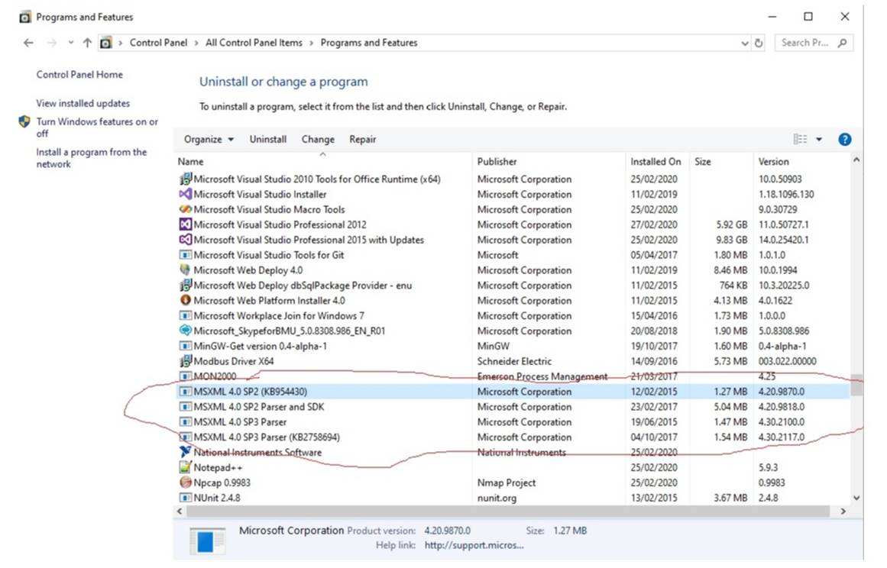
Task: Click the Notepad++ icon
Action: 185,467
